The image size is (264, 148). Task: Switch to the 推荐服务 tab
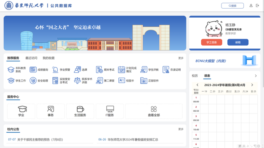tap(13, 58)
